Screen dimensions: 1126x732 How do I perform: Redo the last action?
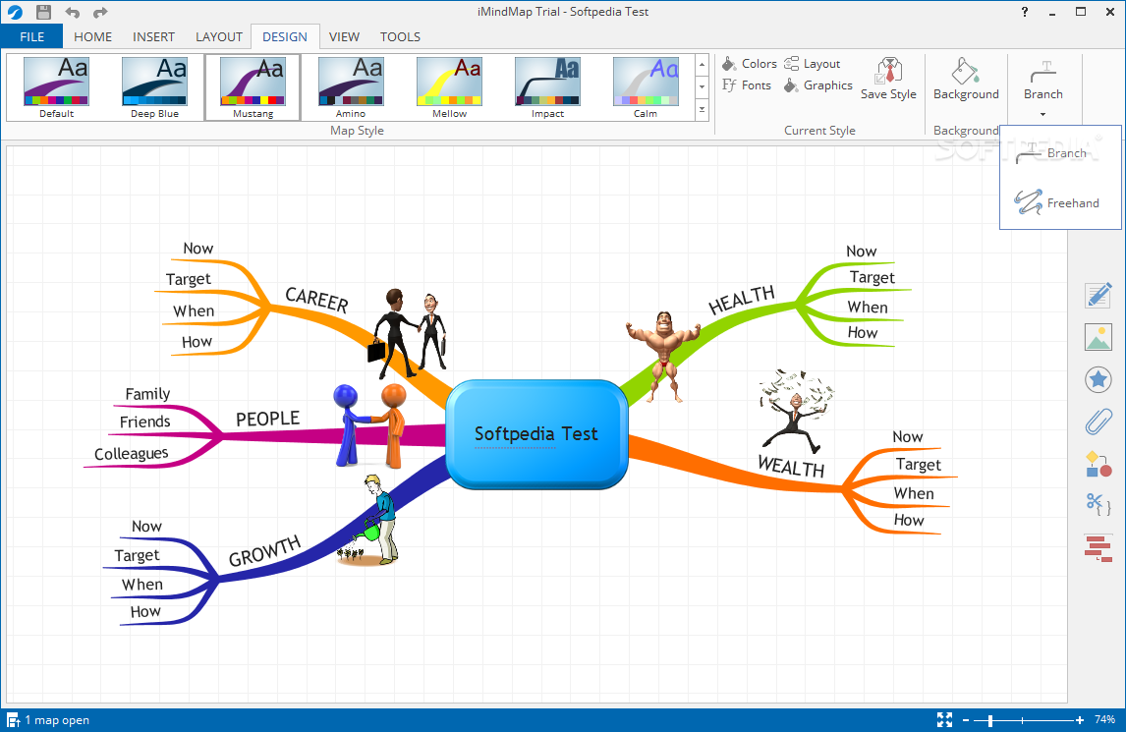point(100,12)
